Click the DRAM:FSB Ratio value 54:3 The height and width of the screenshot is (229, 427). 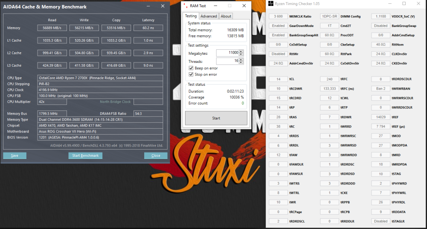click(148, 114)
